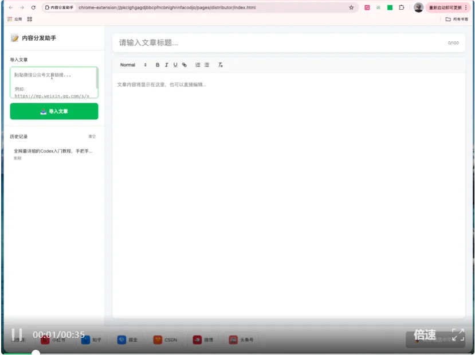Apply italic formatting in the editor
This screenshot has width=475, height=355.
(x=166, y=65)
